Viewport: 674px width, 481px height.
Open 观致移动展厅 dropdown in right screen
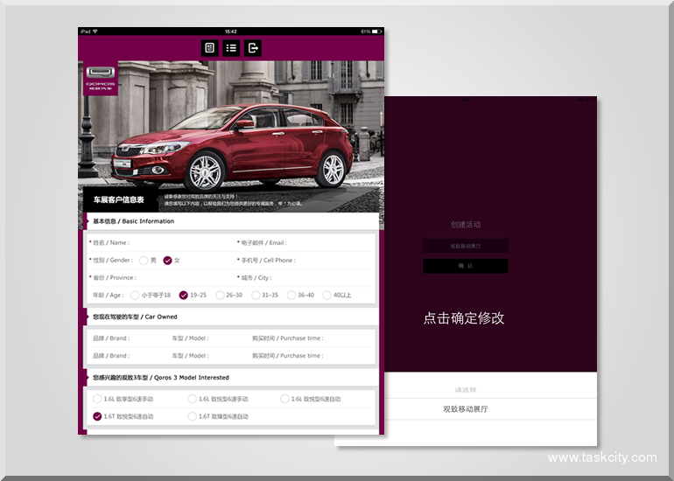(x=466, y=246)
